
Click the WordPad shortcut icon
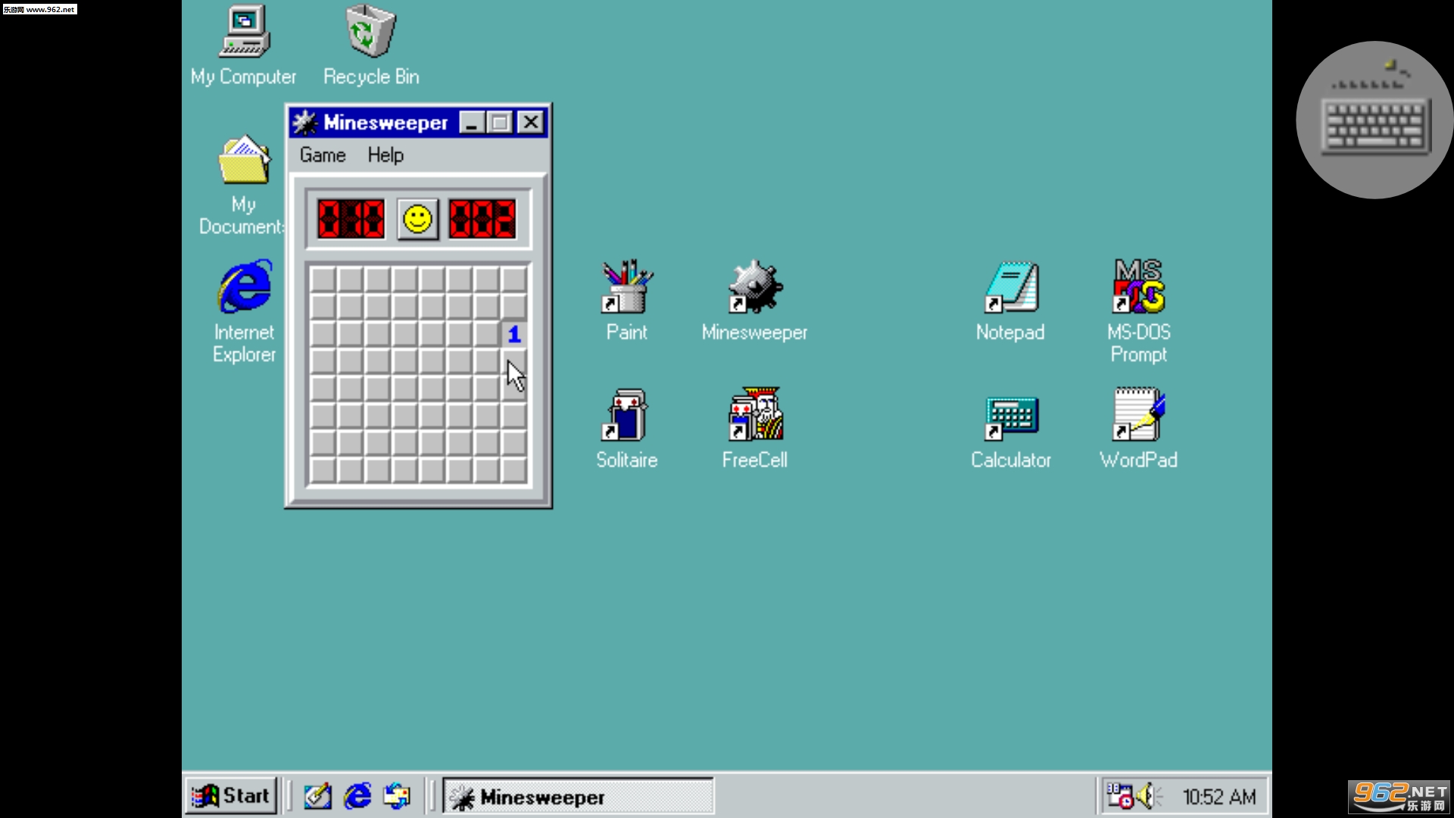coord(1138,416)
